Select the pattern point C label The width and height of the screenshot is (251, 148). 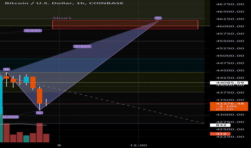pos(39,113)
